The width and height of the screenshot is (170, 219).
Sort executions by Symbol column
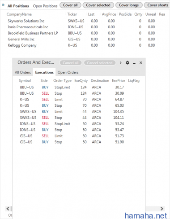coord(25,81)
